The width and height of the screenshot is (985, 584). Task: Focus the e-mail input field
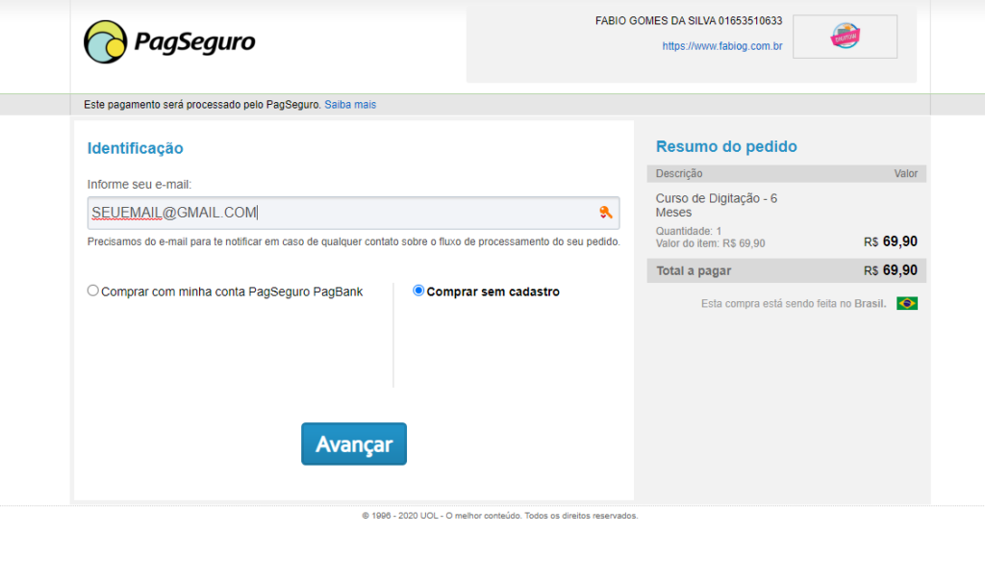tap(337, 213)
